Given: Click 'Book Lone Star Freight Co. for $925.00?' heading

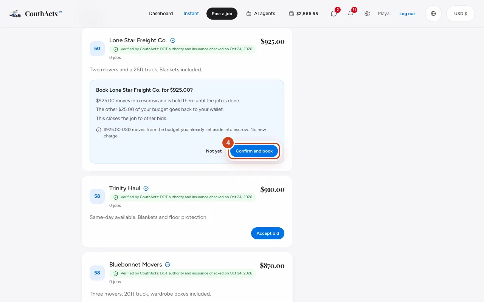Looking at the screenshot, I should click(x=144, y=90).
